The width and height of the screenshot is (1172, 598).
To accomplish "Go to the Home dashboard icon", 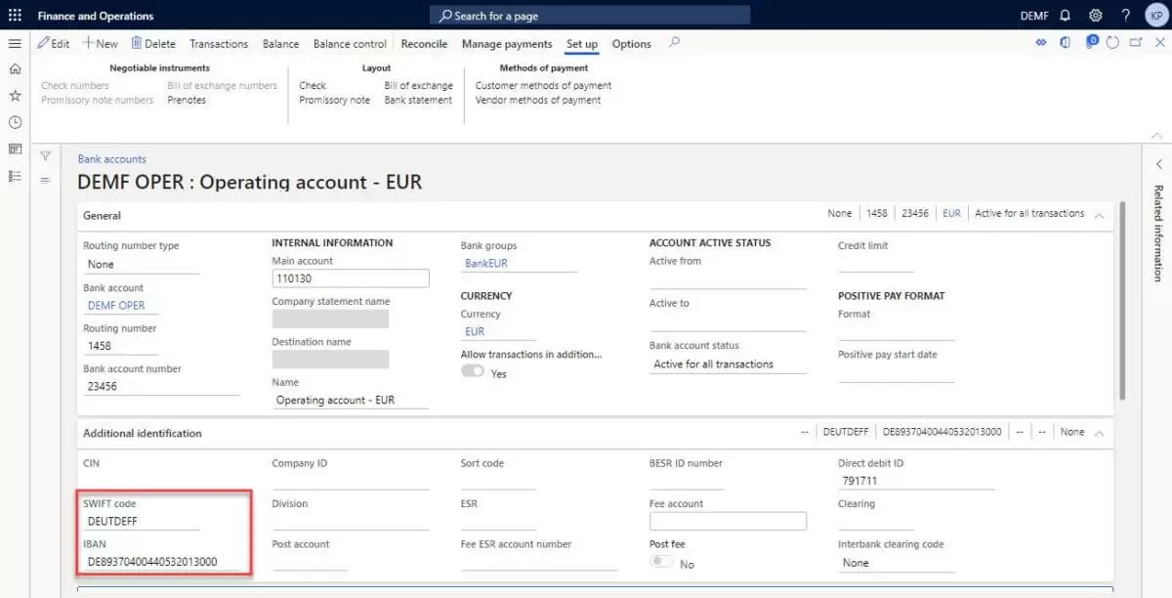I will pyautogui.click(x=15, y=69).
